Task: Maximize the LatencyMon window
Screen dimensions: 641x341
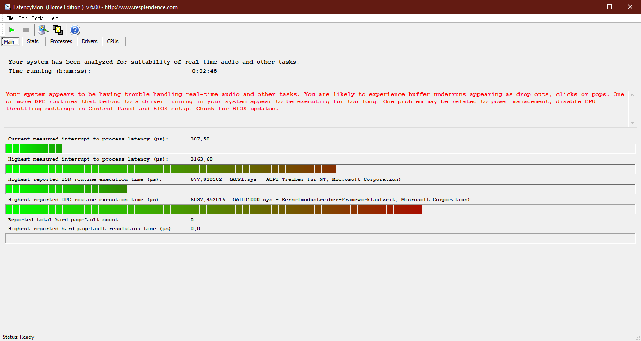Action: 610,7
